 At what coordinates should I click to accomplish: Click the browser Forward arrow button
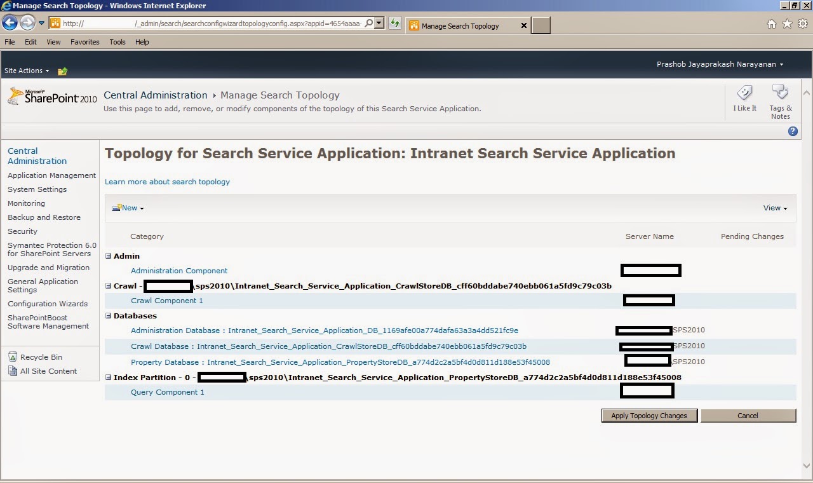(x=27, y=24)
